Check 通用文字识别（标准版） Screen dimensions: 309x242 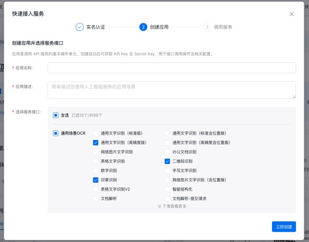pyautogui.click(x=96, y=133)
